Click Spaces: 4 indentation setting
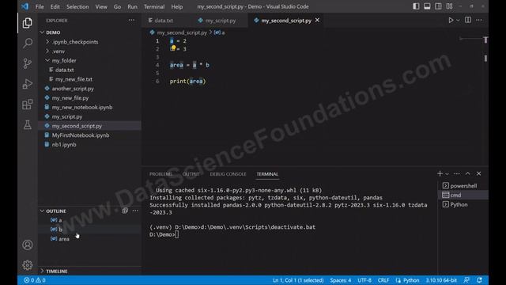The height and width of the screenshot is (285, 506). 341,280
